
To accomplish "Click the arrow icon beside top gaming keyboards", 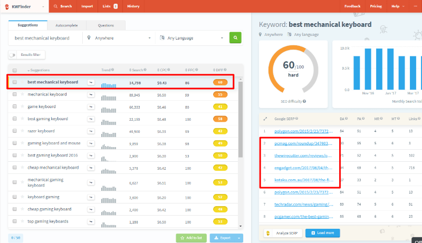I will (x=91, y=221).
